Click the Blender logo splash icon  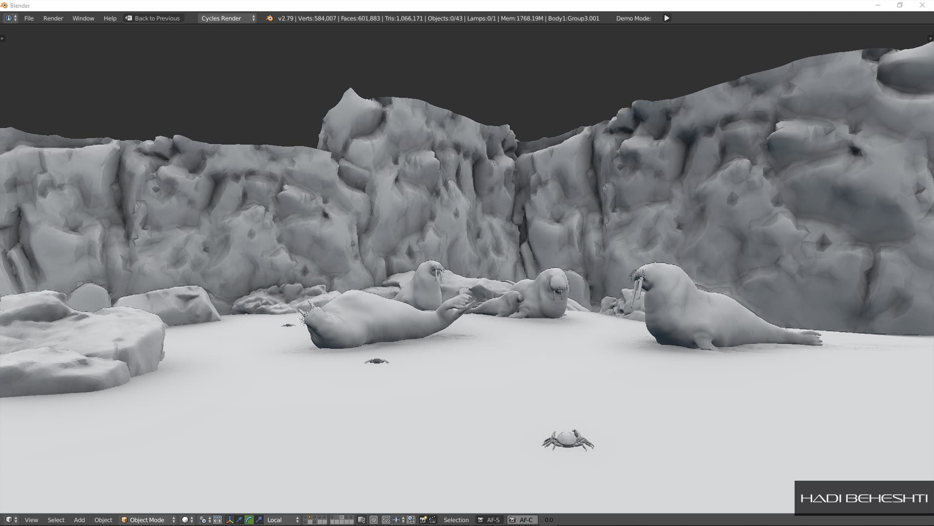tap(269, 18)
